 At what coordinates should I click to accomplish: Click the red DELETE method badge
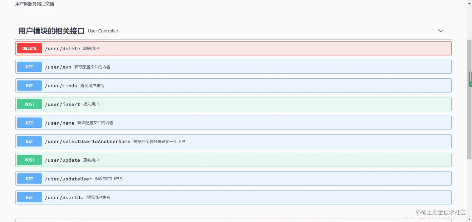coord(29,48)
